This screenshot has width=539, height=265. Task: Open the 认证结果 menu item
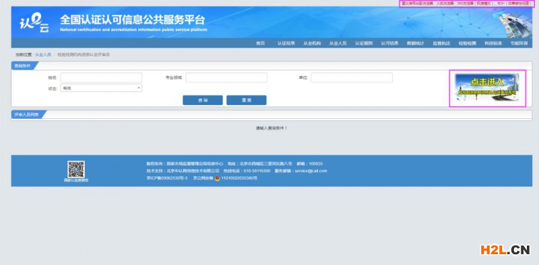pyautogui.click(x=286, y=43)
